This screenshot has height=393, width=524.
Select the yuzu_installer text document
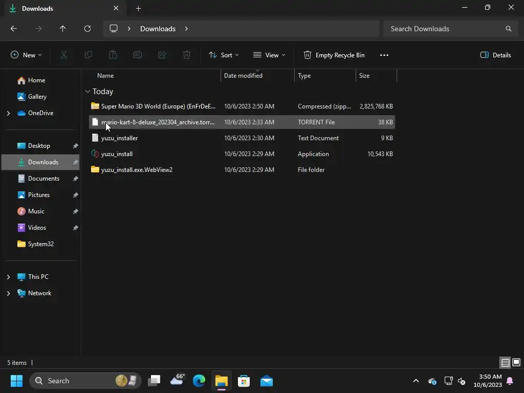[242, 138]
